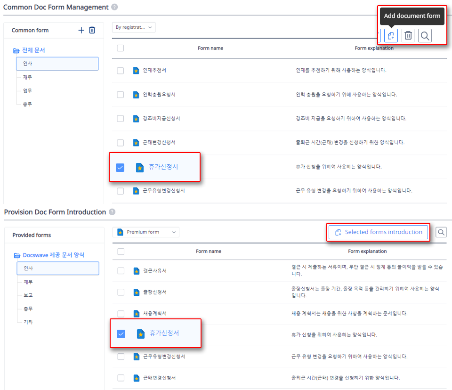Uncheck the selected 휴가신청서 checkbox
This screenshot has height=390, width=452.
pyautogui.click(x=120, y=167)
